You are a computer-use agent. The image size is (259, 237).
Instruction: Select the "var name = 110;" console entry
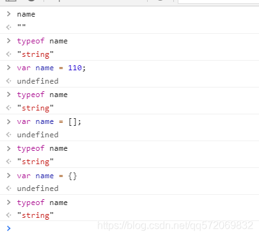click(x=51, y=68)
